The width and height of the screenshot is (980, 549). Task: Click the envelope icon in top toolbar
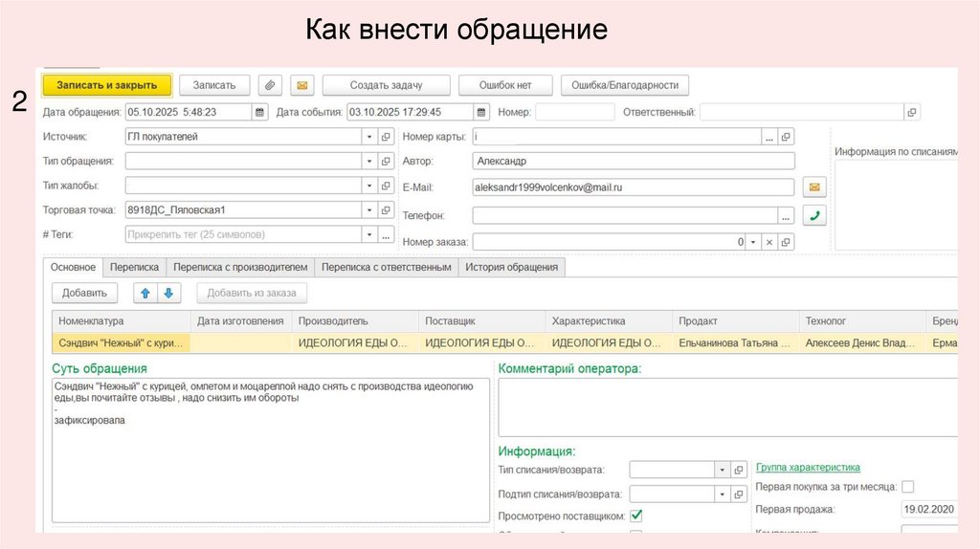click(301, 85)
